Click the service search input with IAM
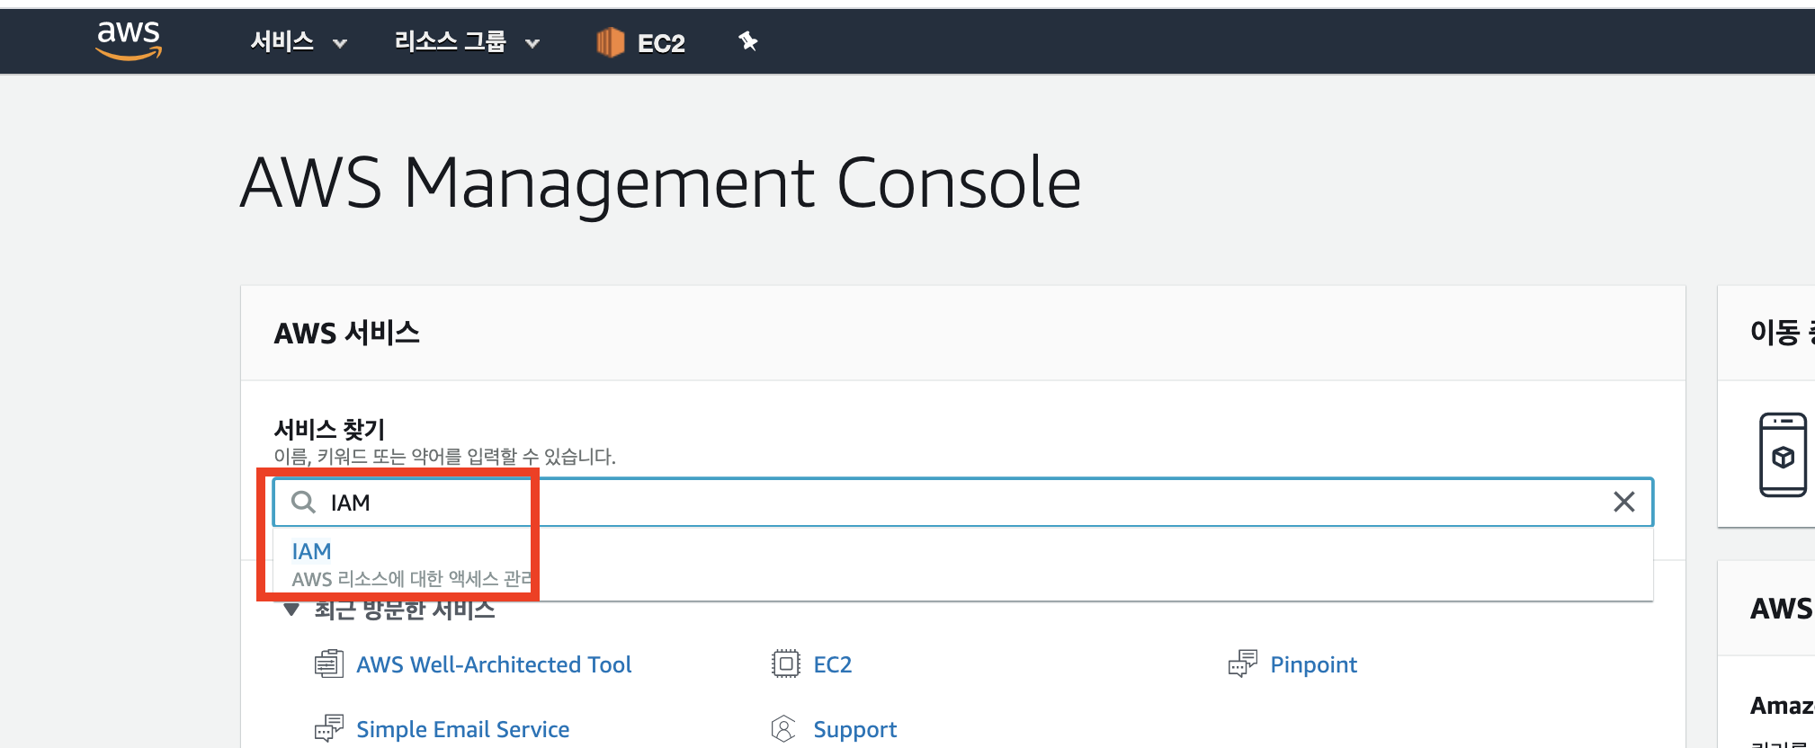 (x=963, y=502)
